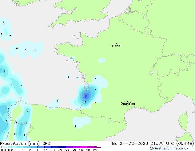Screen dimensions: 195x151
Task: Pick the legend swatch between 2 and 5
Action: (26, 147)
